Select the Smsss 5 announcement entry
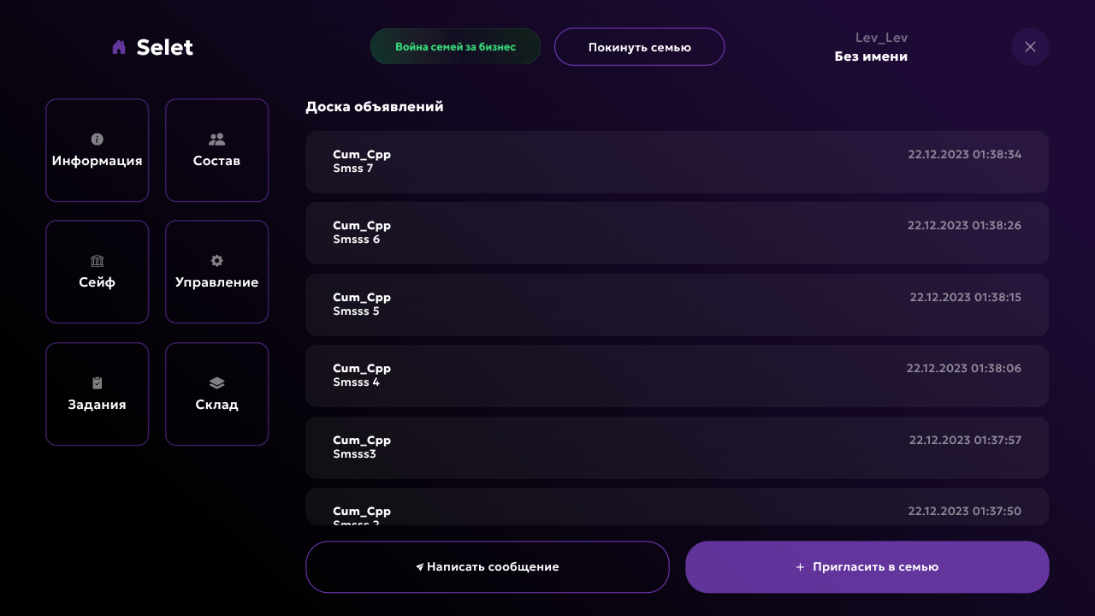Screen dimensions: 1095x616 coord(677,305)
